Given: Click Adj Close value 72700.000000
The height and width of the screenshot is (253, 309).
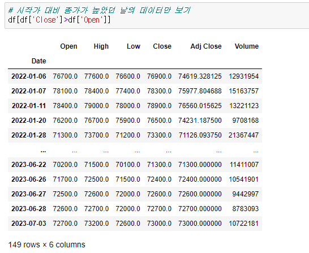Looking at the screenshot, I should point(200,209).
